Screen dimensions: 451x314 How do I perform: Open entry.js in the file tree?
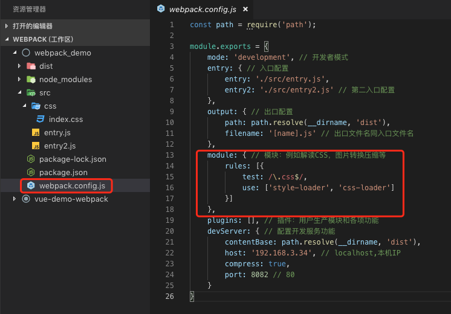(x=57, y=133)
